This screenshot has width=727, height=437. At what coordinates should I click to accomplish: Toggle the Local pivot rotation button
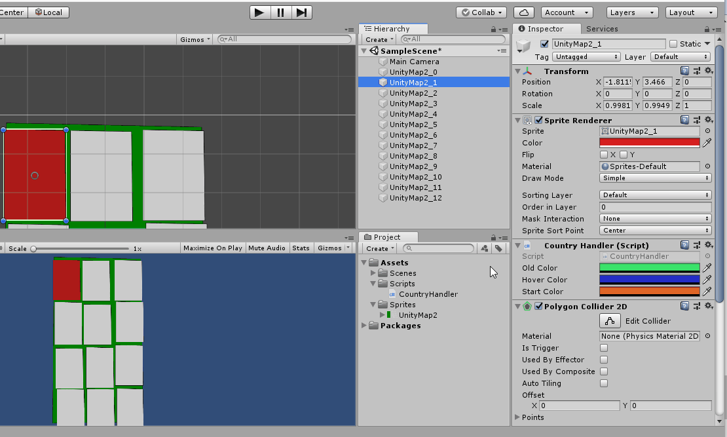pyautogui.click(x=48, y=12)
